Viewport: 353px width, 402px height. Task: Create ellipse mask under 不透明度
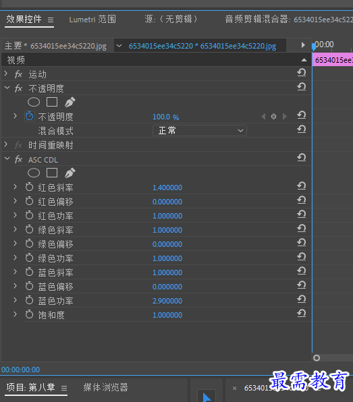(34, 102)
